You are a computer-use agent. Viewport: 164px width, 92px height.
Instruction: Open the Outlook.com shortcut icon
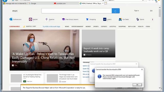[11, 19]
